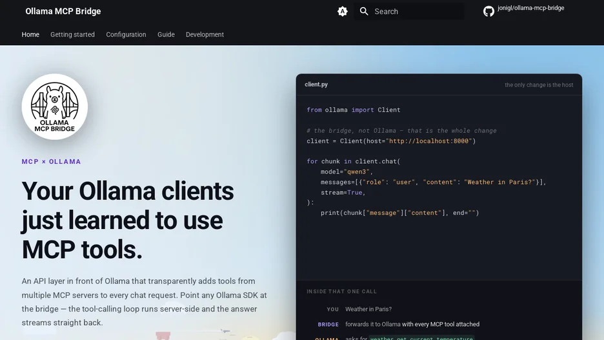Click the 'Weather in Paris?' code string
Image resolution: width=604 pixels, height=340 pixels.
499,182
